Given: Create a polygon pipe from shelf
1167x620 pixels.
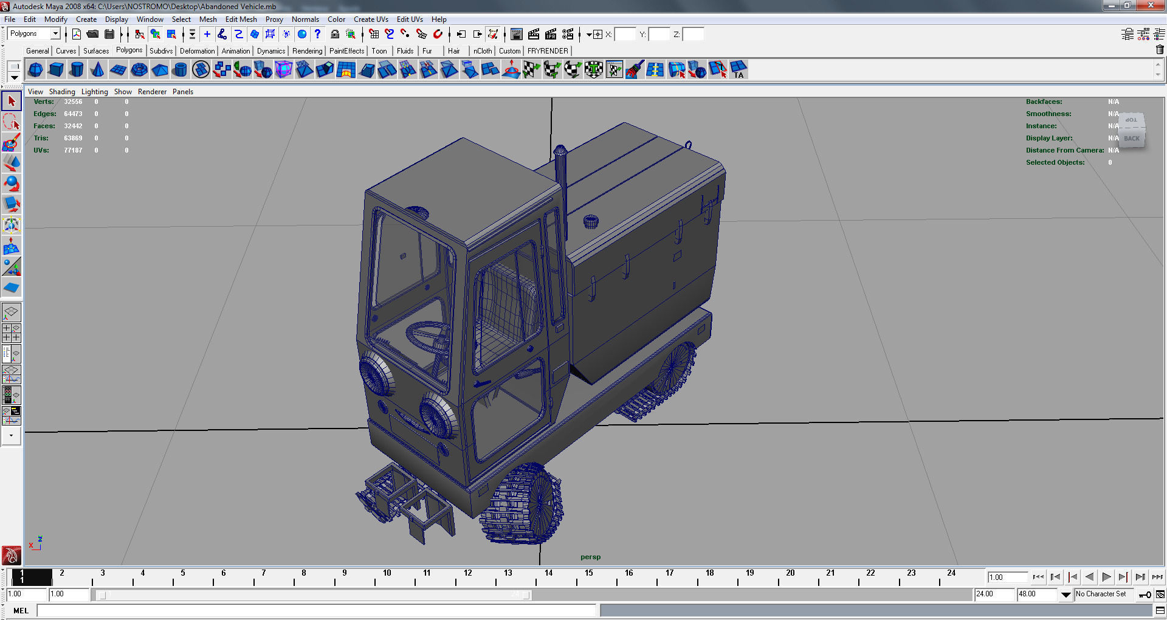Looking at the screenshot, I should (181, 69).
